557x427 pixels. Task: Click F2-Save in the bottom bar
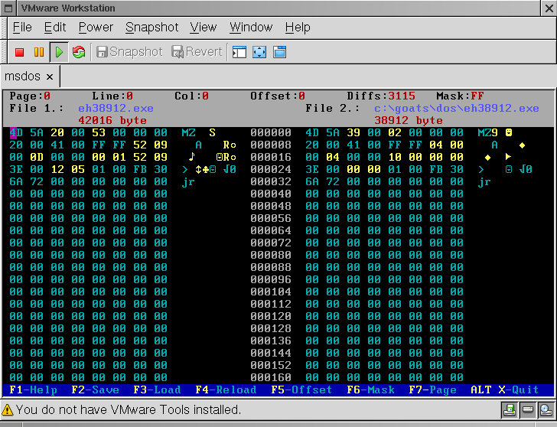(95, 390)
